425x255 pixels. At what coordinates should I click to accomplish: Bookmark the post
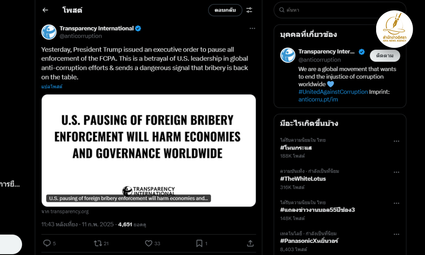click(x=199, y=243)
